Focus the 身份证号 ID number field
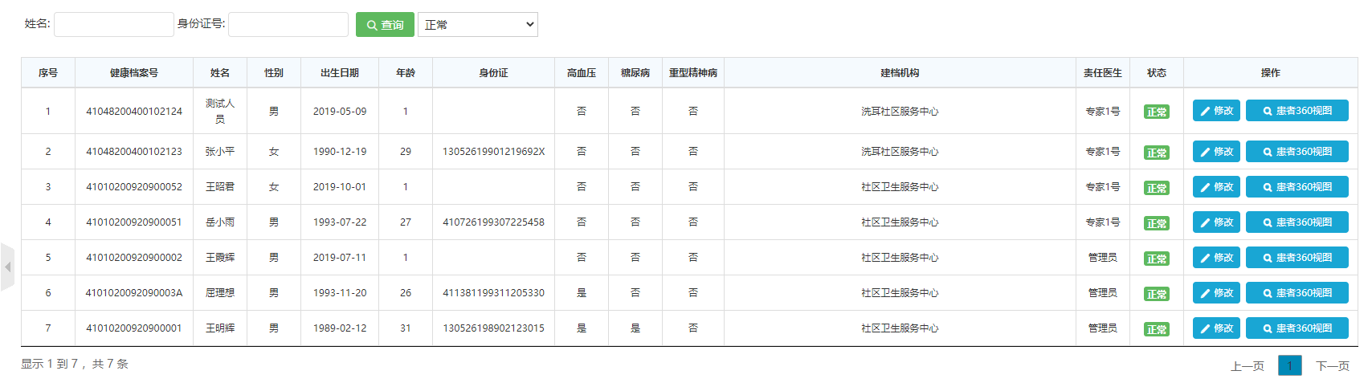The width and height of the screenshot is (1368, 383). [288, 24]
